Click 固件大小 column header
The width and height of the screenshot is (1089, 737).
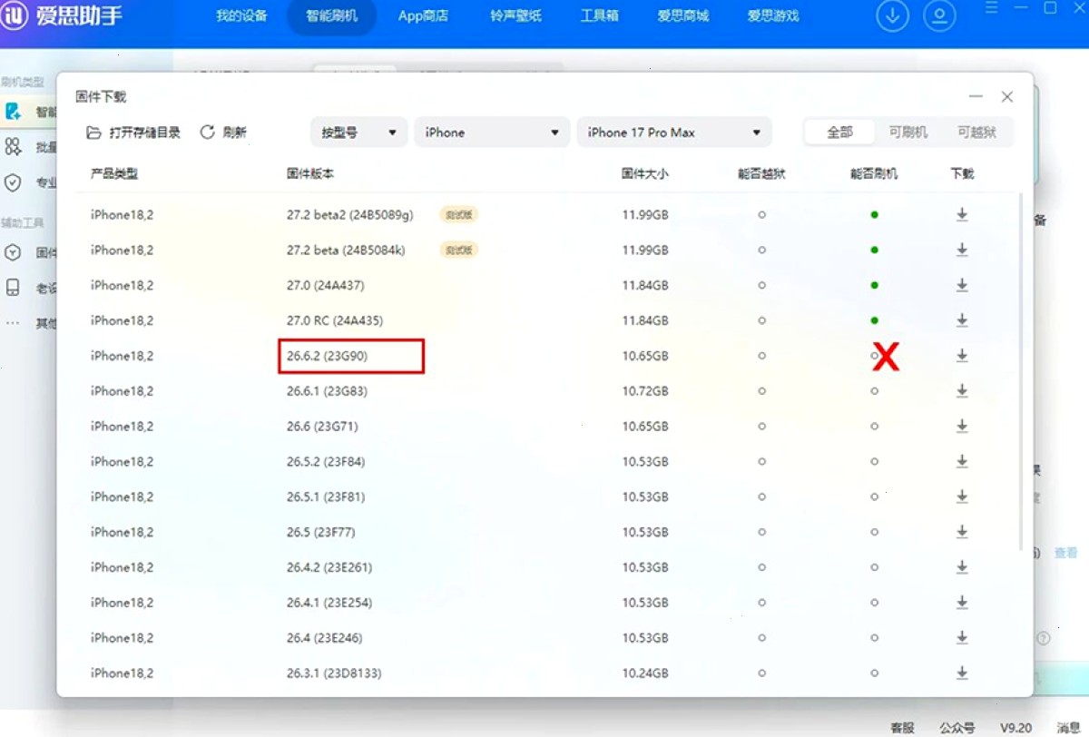645,173
